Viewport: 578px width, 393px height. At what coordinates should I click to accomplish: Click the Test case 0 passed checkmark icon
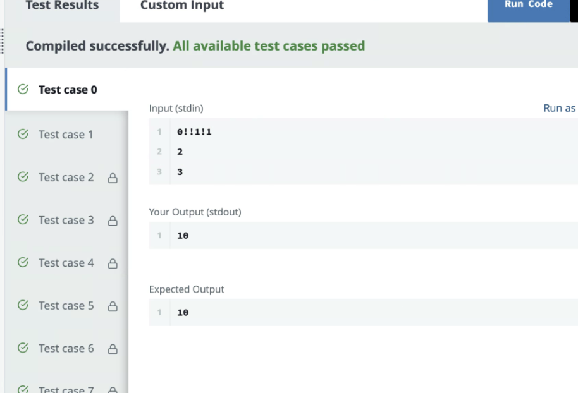(x=23, y=89)
